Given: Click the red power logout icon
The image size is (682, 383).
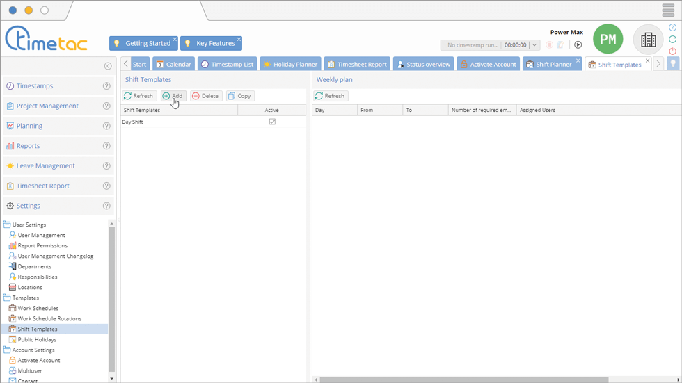Looking at the screenshot, I should 672,51.
